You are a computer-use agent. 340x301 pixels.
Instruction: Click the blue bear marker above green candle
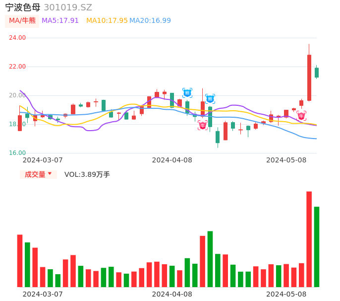click(x=210, y=99)
